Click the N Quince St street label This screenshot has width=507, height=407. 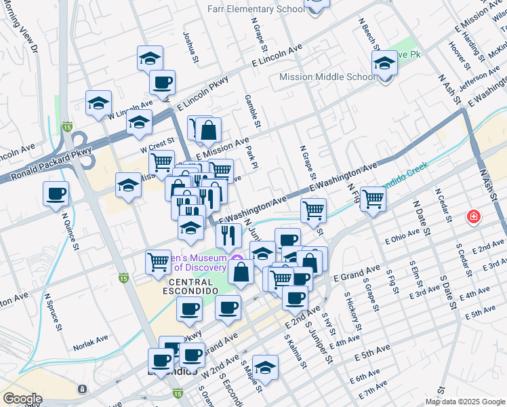70,231
